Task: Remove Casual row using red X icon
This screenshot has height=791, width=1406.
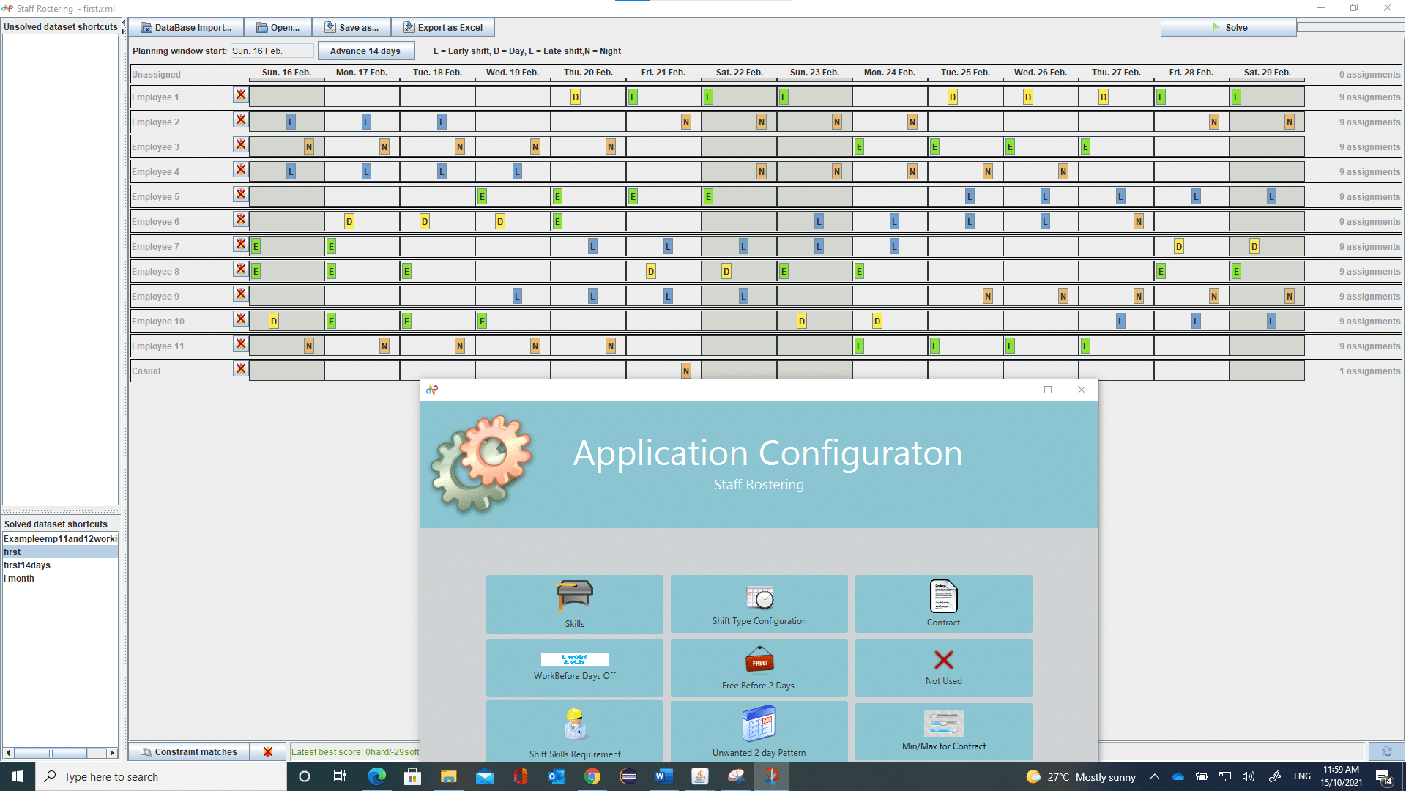Action: pos(240,369)
